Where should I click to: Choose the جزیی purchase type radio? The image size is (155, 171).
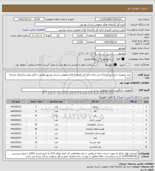(x=128, y=64)
